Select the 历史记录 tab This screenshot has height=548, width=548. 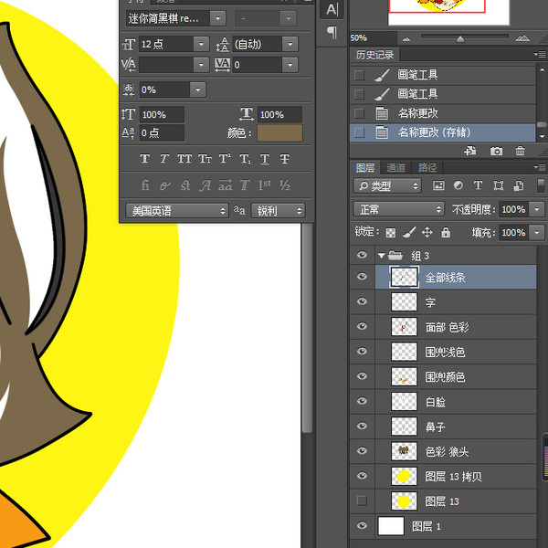pyautogui.click(x=374, y=55)
